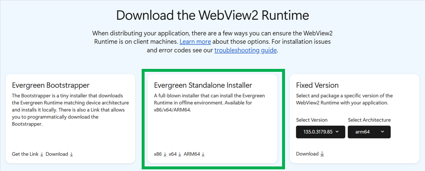Click the Evergreen Bootstrapper heading

point(51,85)
